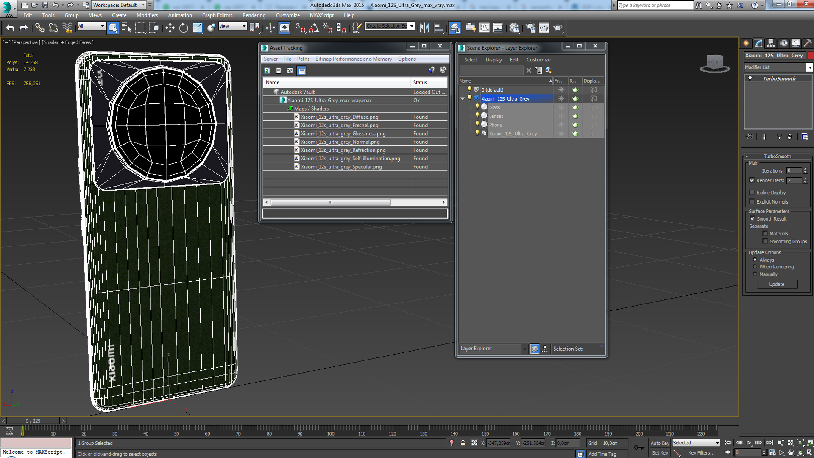
Task: Toggle the selection lock icon
Action: coord(463,443)
